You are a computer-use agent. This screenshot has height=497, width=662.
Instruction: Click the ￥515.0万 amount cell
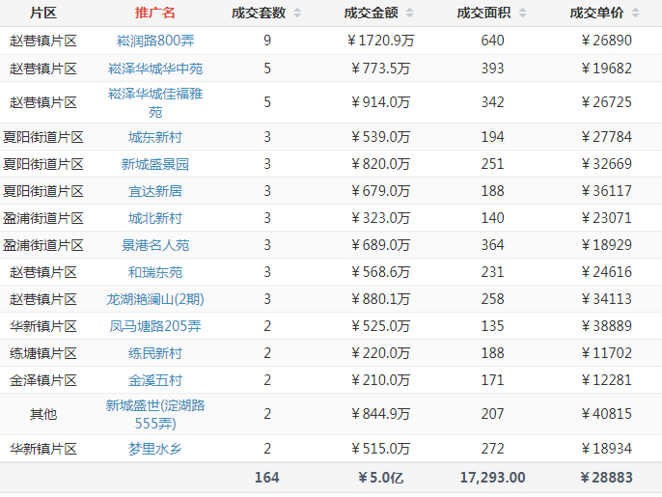pyautogui.click(x=380, y=449)
